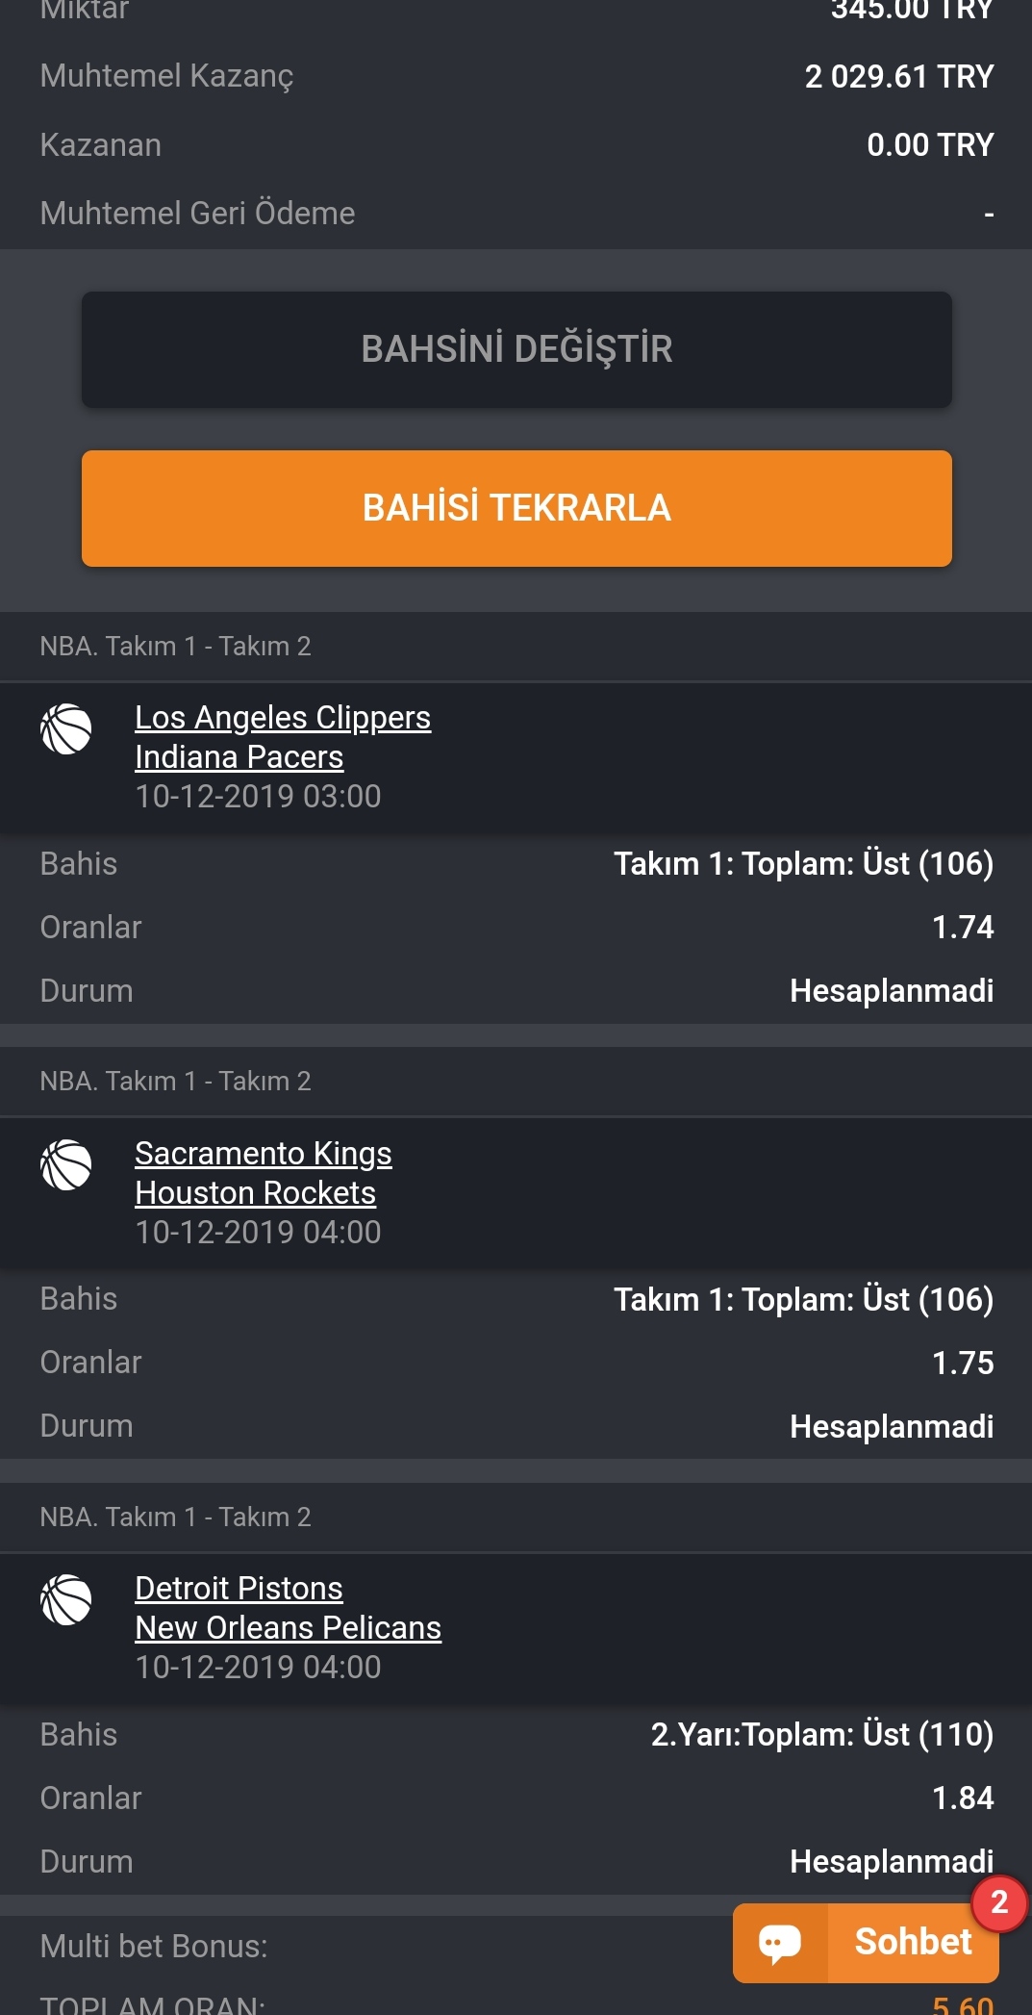The width and height of the screenshot is (1032, 2015).
Task: Tap the red chat notification badge
Action: point(999,1902)
